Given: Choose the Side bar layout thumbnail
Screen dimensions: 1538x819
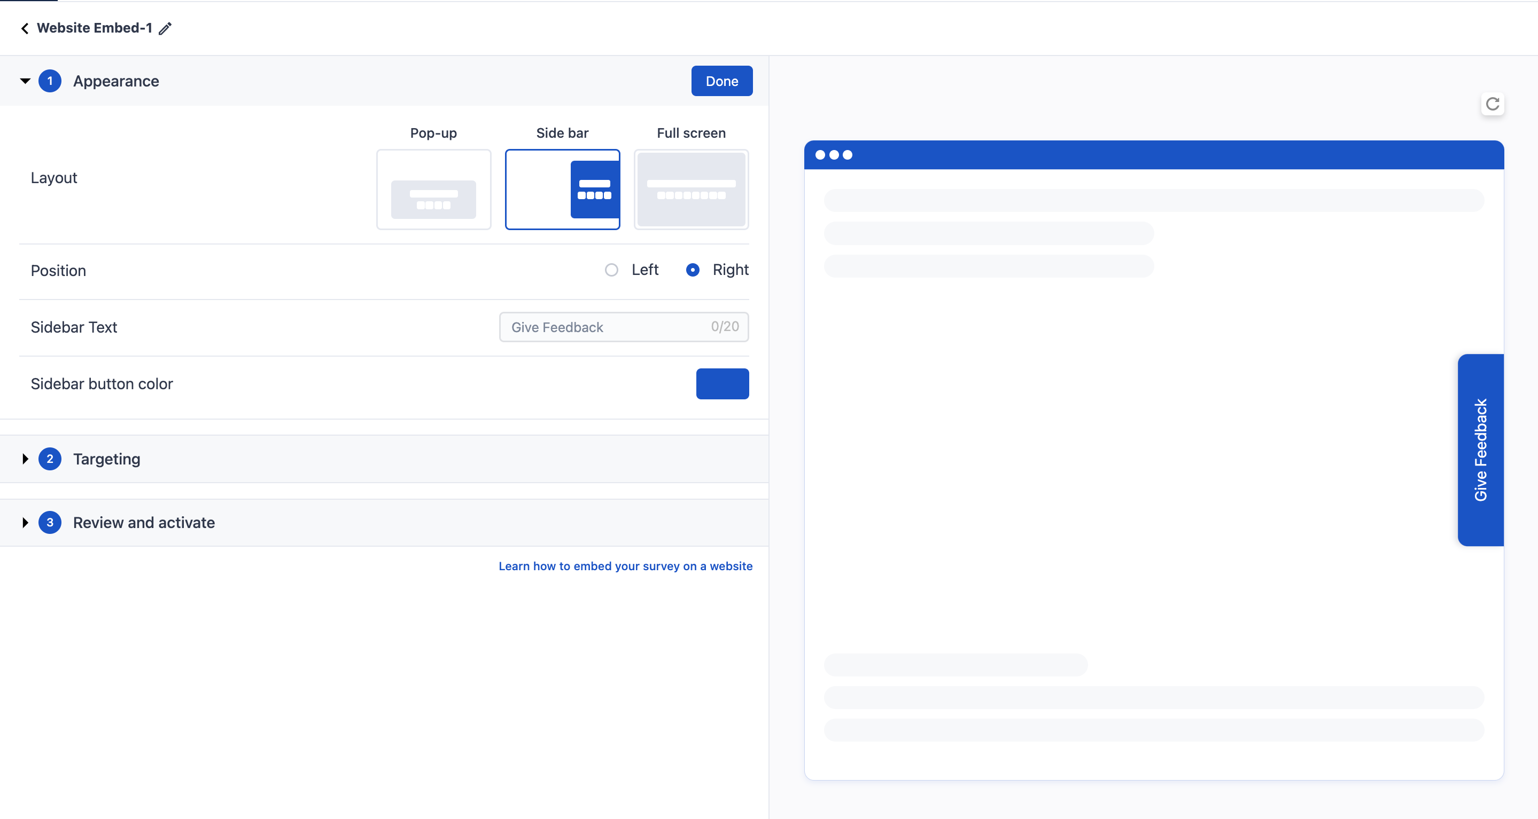Looking at the screenshot, I should 562,189.
